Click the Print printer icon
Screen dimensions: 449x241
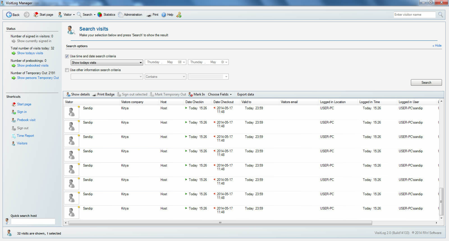[x=149, y=15]
